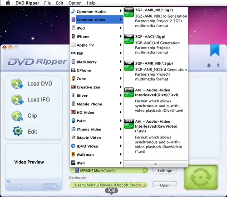Click the iPod device icon
The width and height of the screenshot is (227, 197).
point(73,28)
